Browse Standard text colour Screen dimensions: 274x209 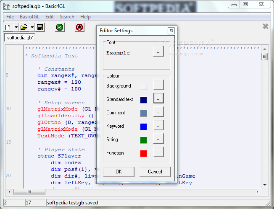pos(158,98)
